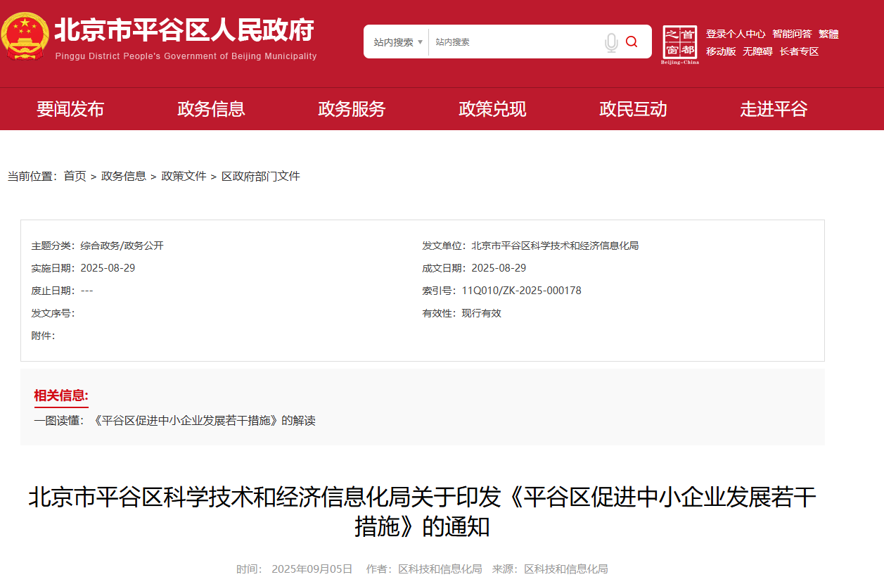884x577 pixels.
Task: Click 登录个人中心 to log in
Action: tap(736, 33)
